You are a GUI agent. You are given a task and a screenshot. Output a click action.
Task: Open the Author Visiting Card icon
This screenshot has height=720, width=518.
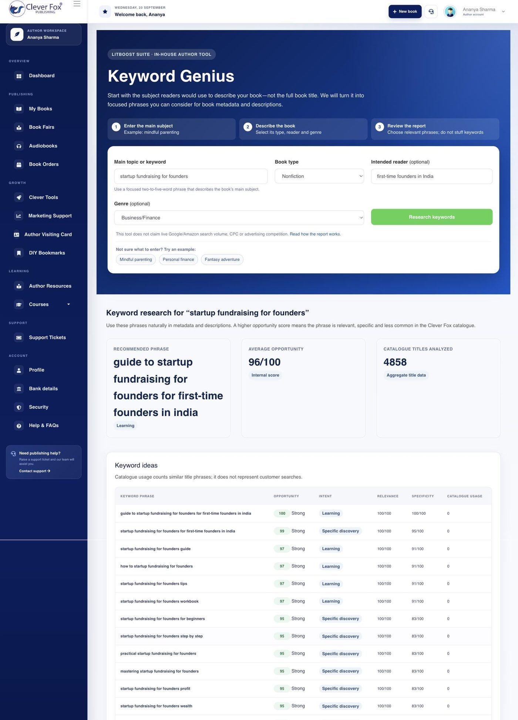[x=16, y=234]
